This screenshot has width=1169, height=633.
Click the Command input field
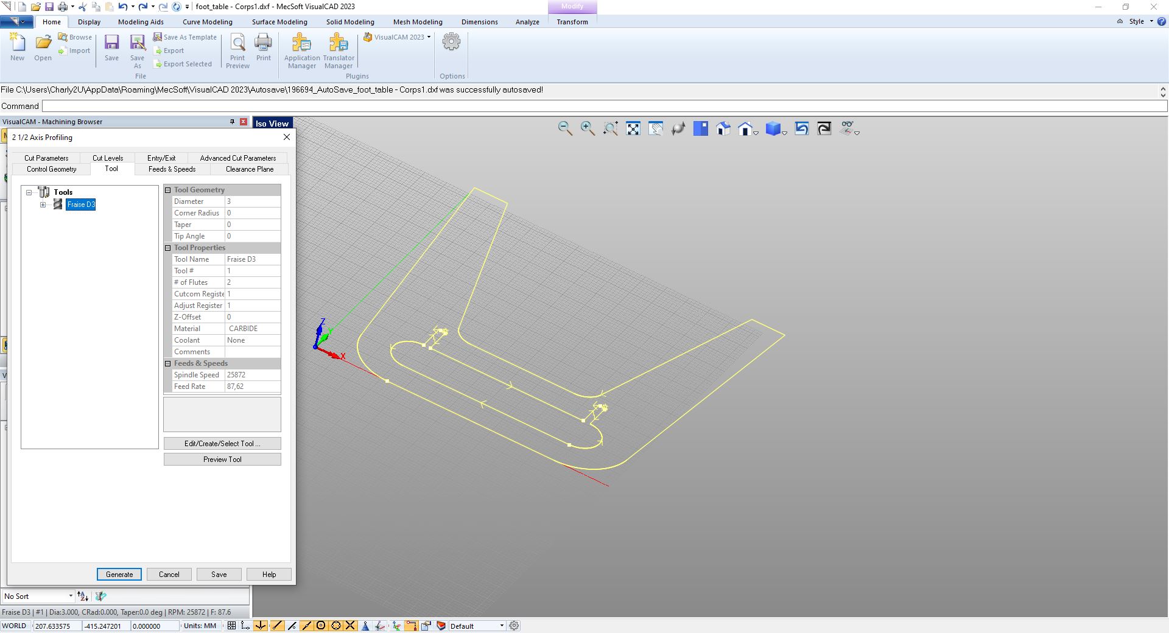pyautogui.click(x=604, y=106)
